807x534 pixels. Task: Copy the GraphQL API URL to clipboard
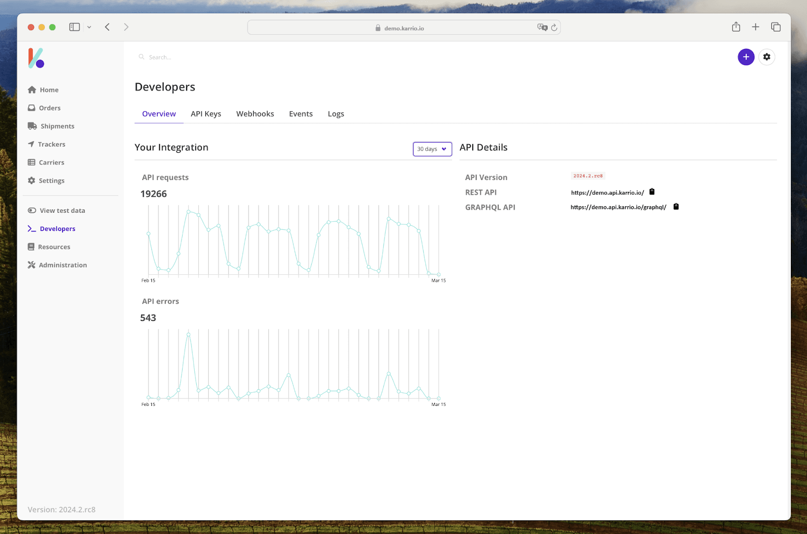tap(676, 207)
